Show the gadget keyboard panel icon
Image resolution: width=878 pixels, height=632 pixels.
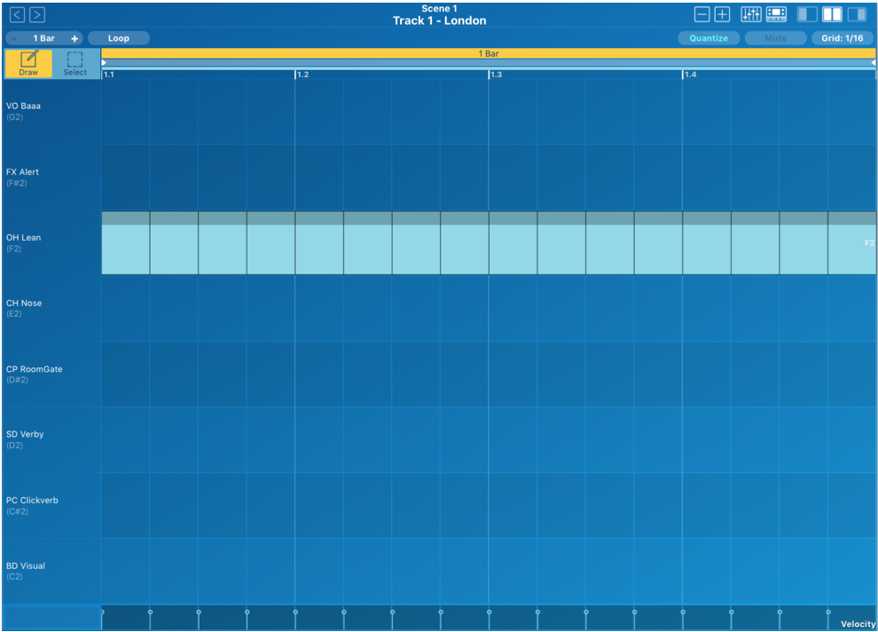(x=776, y=14)
